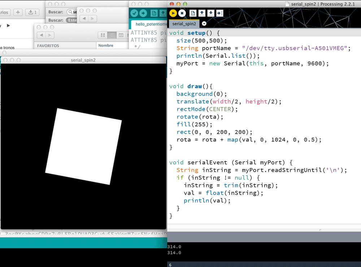Click the setup function name in code
Image resolution: width=361 pixels, height=267 pixels.
(196, 33)
